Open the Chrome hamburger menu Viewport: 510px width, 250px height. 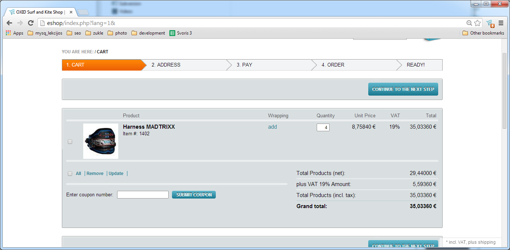pos(501,23)
